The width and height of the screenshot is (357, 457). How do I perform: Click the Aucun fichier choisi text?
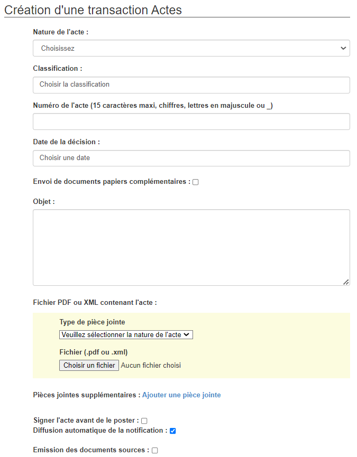[x=151, y=365]
